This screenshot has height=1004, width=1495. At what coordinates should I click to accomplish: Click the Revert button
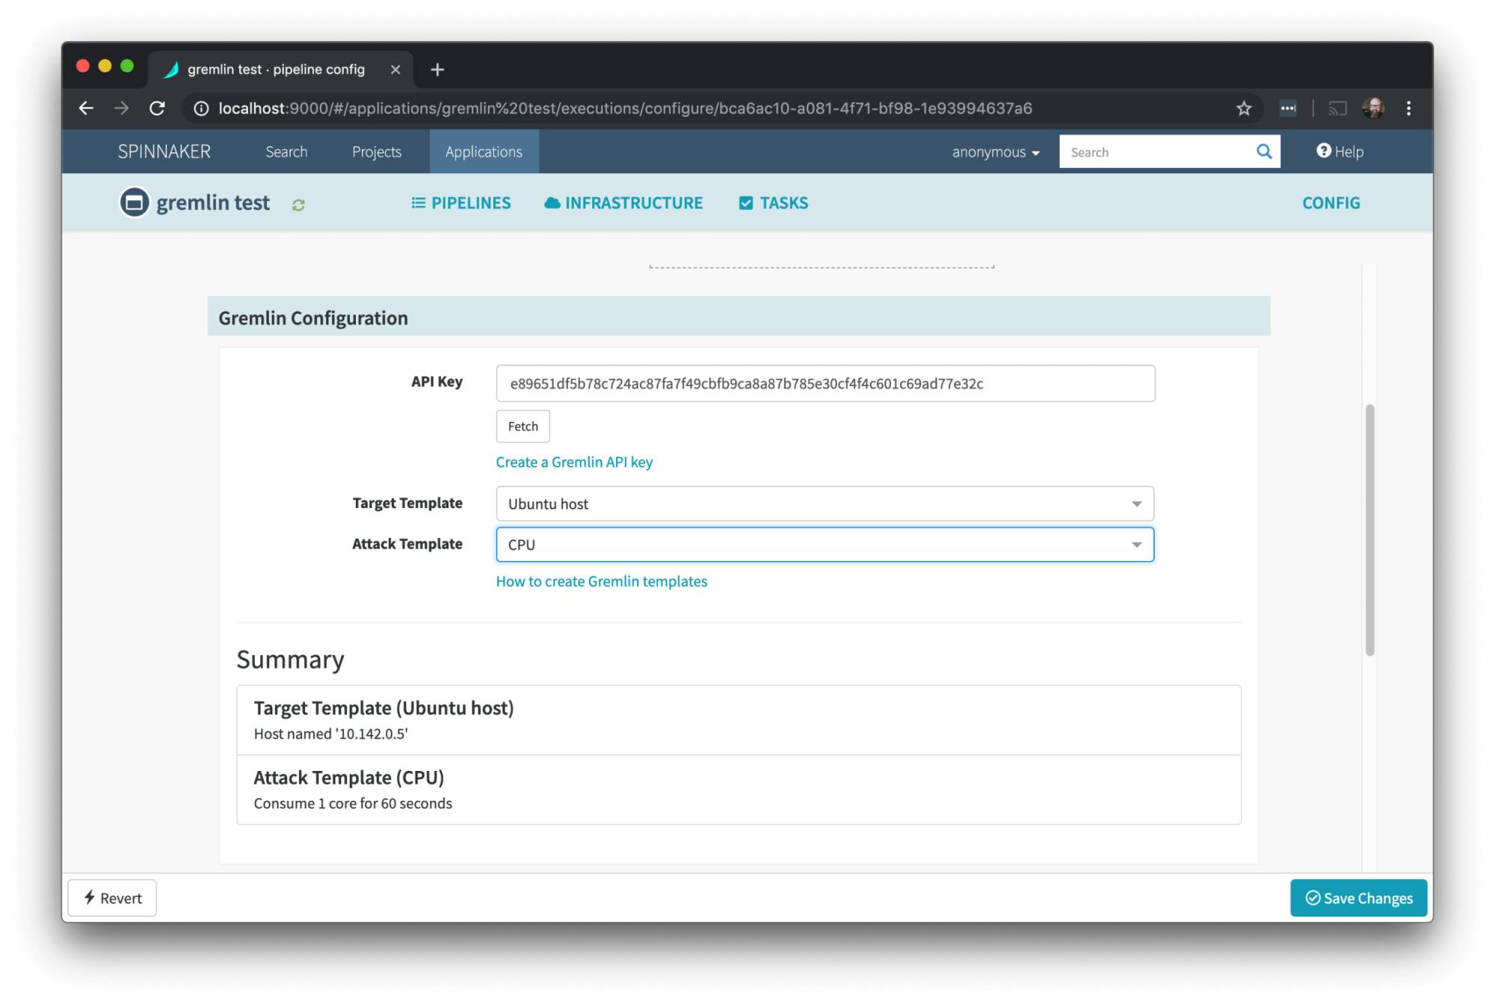tap(112, 898)
